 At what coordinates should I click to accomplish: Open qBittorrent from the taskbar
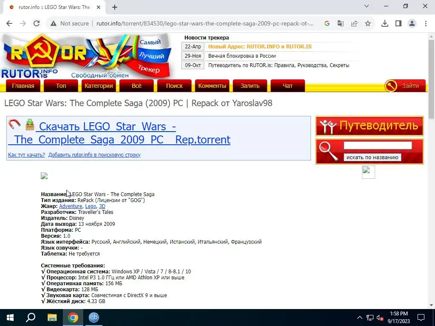(x=94, y=318)
